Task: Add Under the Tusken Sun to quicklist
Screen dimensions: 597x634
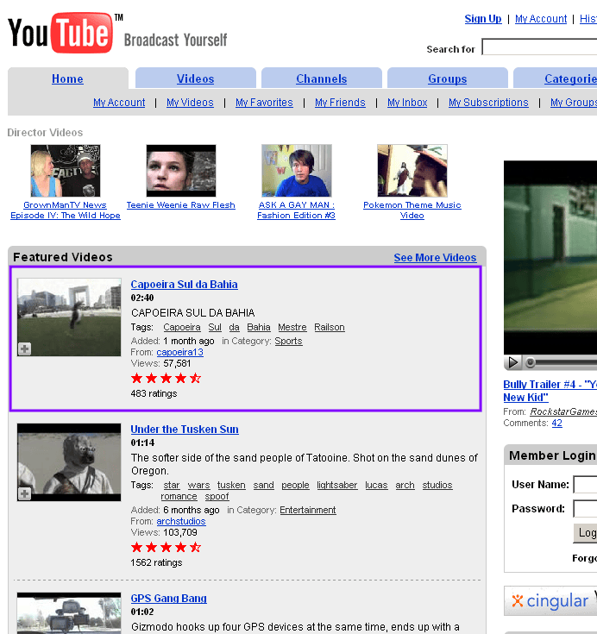Action: click(x=25, y=493)
